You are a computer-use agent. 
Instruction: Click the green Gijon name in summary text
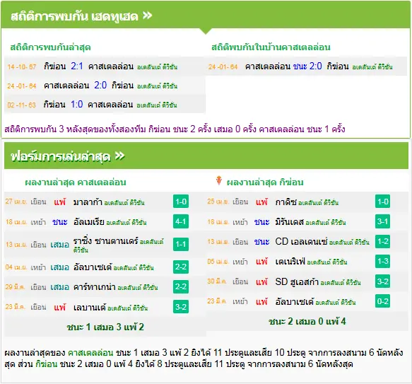pyautogui.click(x=46, y=364)
